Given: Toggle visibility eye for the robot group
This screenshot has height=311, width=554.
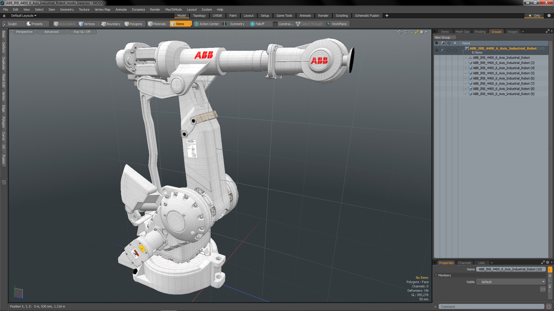Looking at the screenshot, I should (436, 50).
